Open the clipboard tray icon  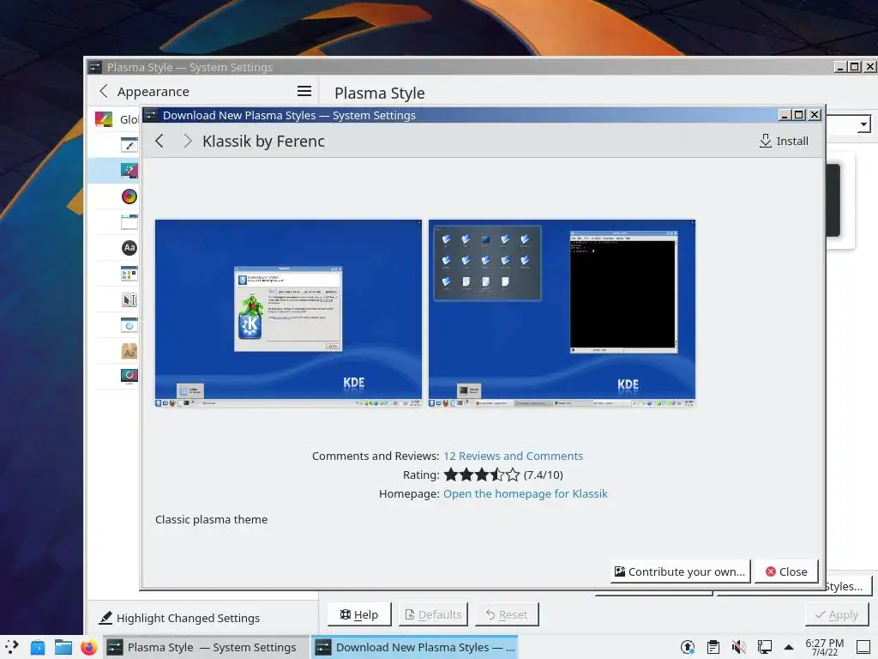713,647
